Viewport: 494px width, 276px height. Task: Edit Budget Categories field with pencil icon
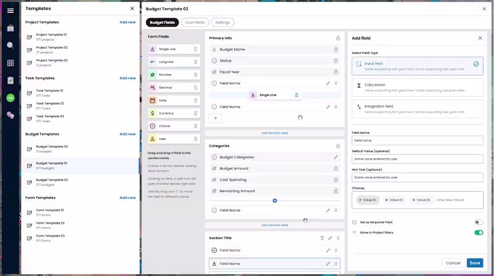pyautogui.click(x=336, y=157)
